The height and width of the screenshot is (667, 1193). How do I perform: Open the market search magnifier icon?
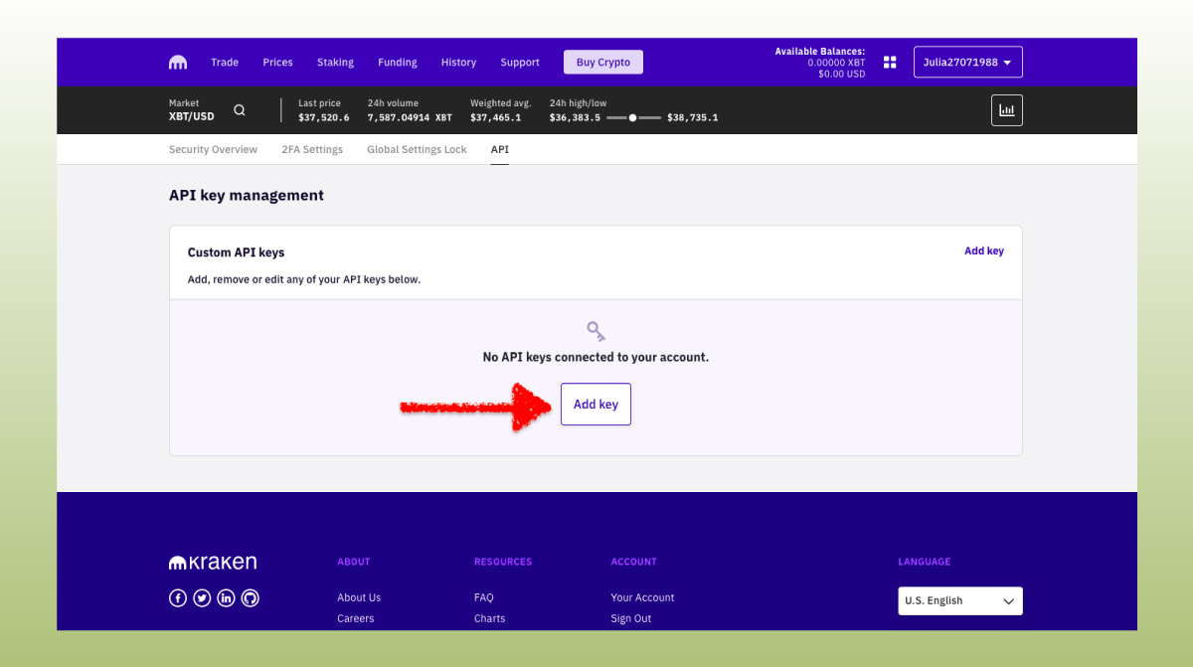(239, 110)
